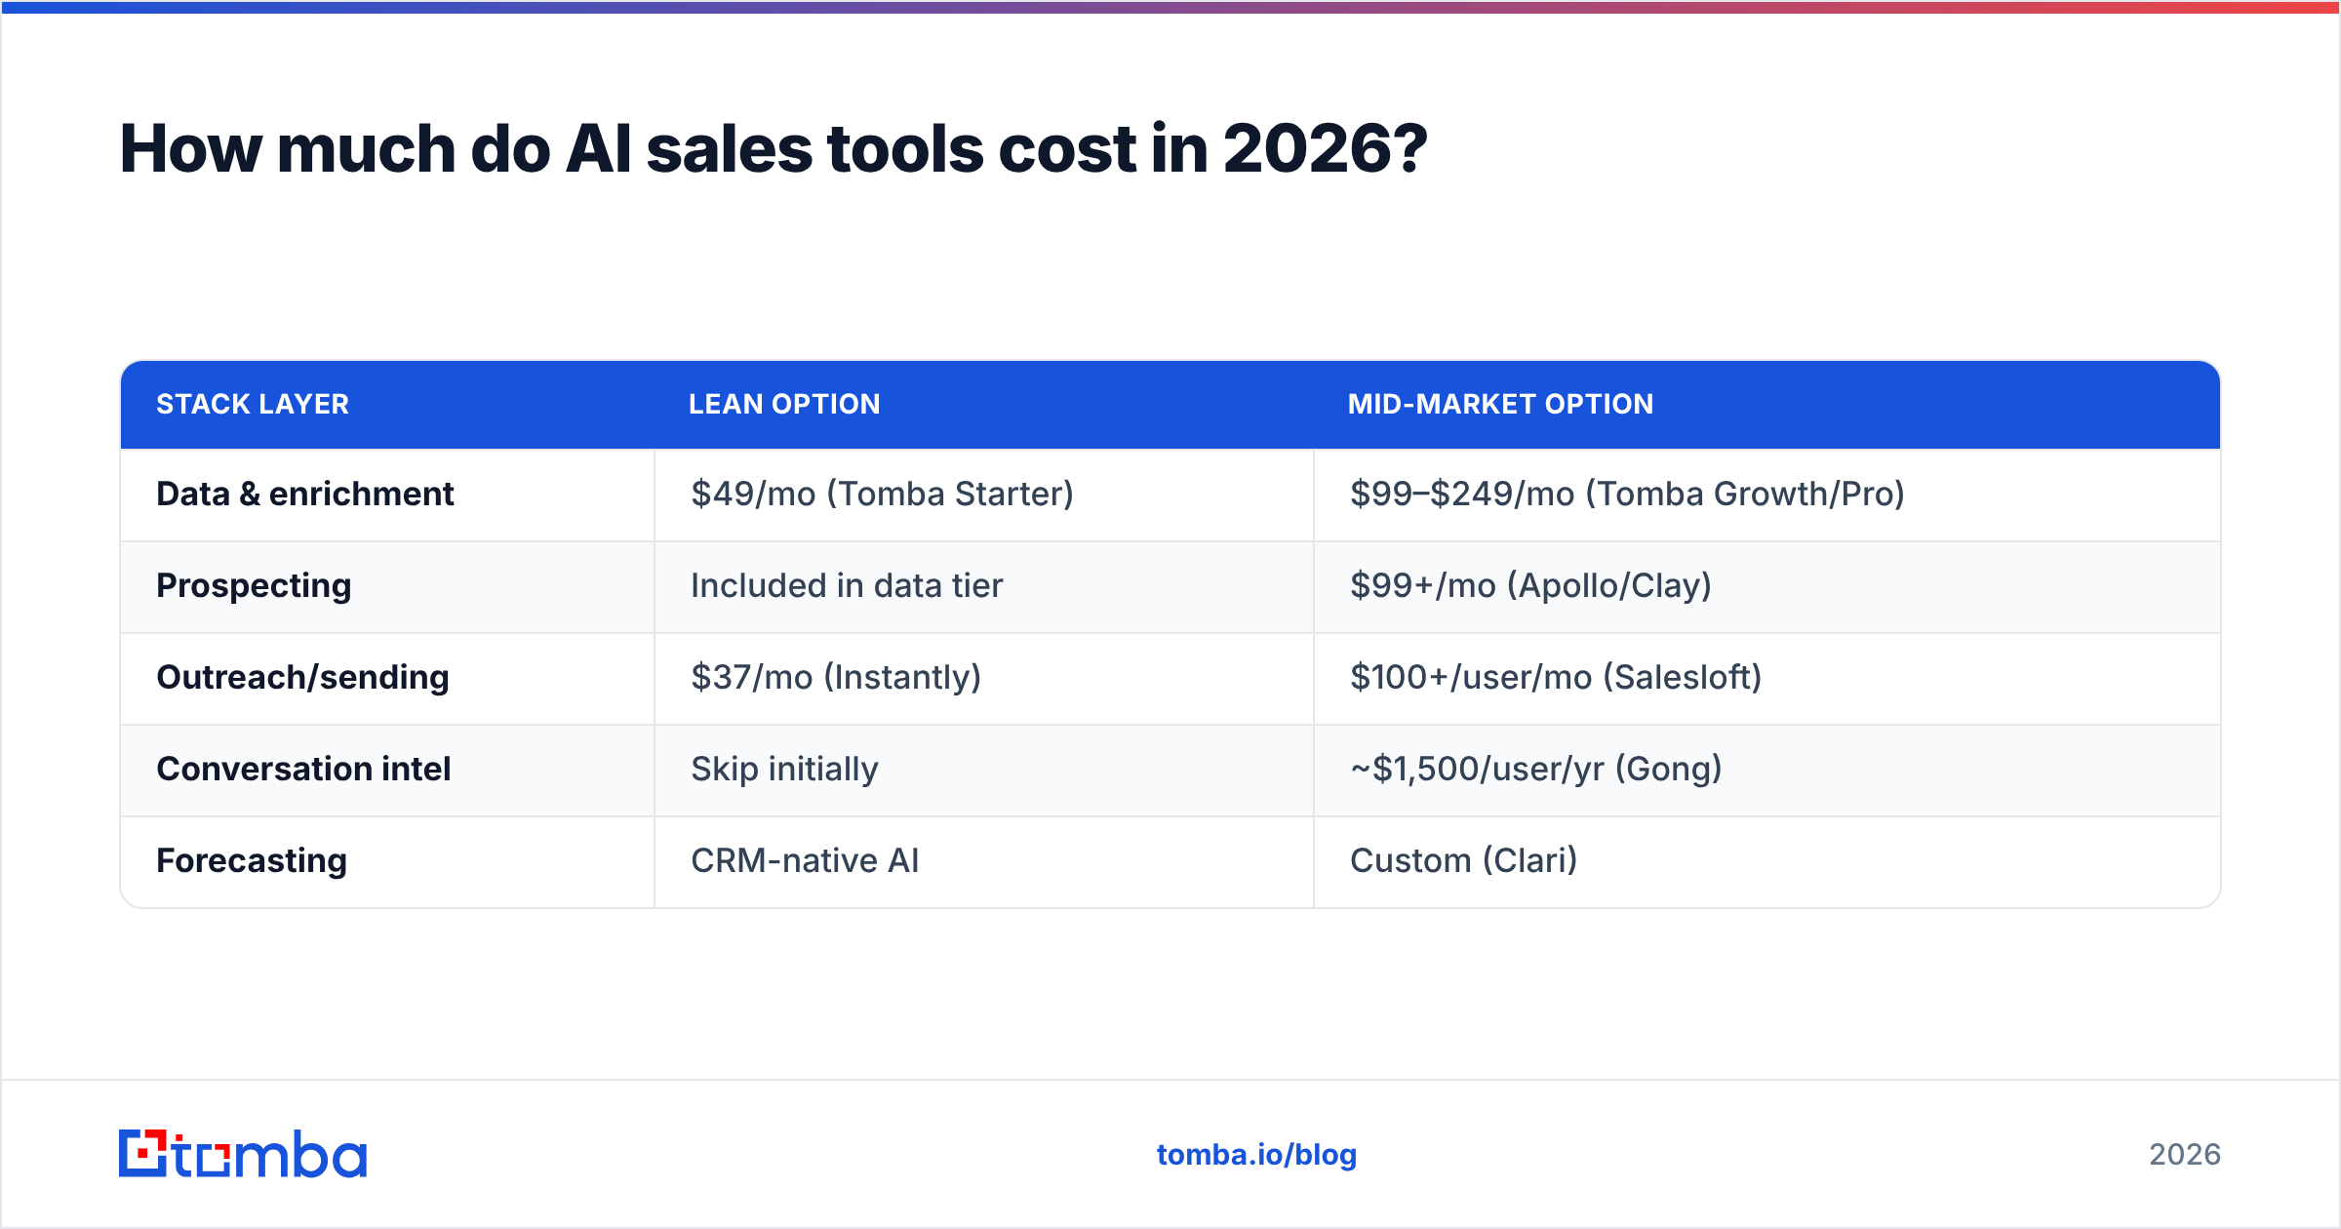
Task: Click the Tomba logo in footer
Action: (243, 1154)
